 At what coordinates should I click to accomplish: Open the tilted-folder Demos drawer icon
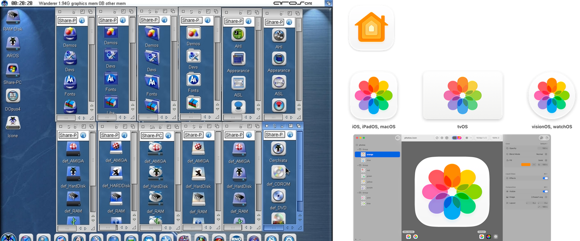tap(152, 33)
